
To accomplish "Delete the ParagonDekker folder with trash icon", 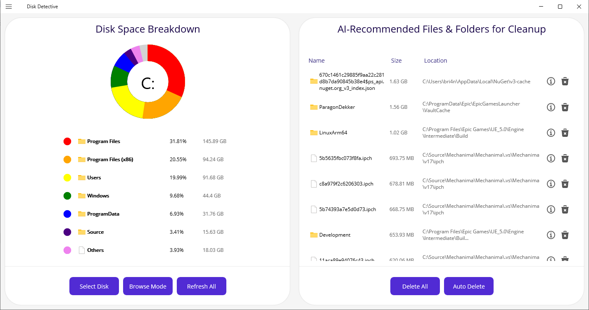I will [x=565, y=107].
